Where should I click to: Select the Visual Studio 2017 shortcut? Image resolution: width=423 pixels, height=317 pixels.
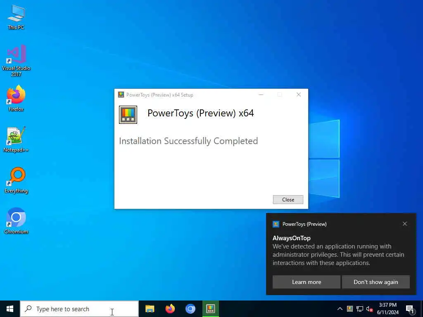[16, 60]
